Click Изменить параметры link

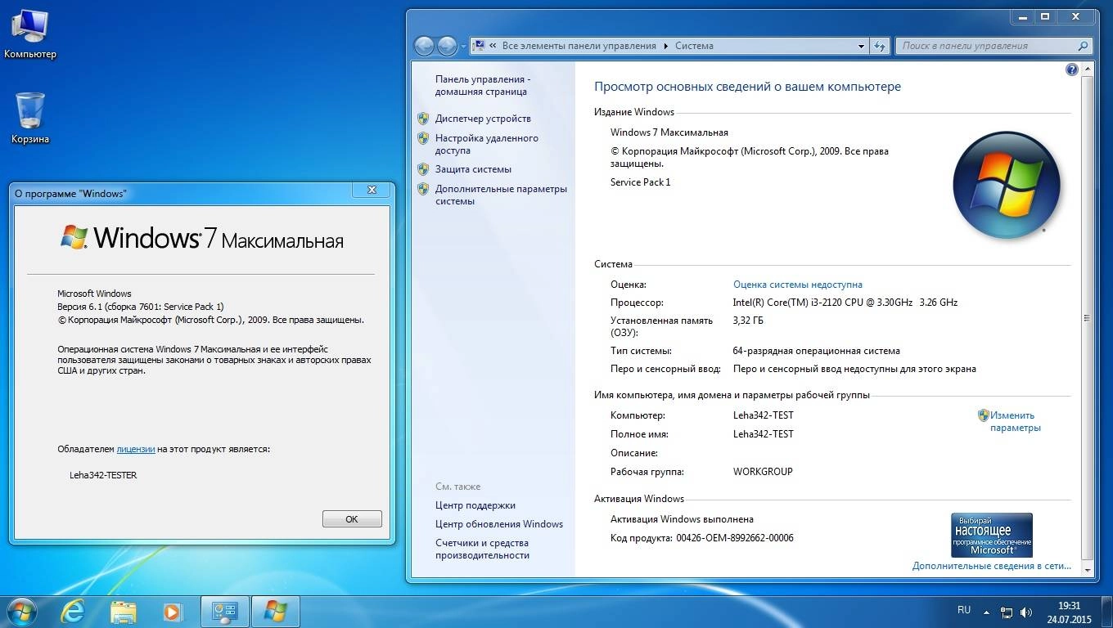(x=1015, y=421)
